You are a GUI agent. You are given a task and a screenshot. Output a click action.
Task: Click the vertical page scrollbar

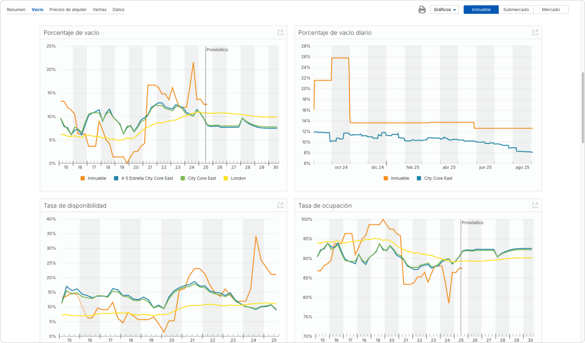coord(582,108)
